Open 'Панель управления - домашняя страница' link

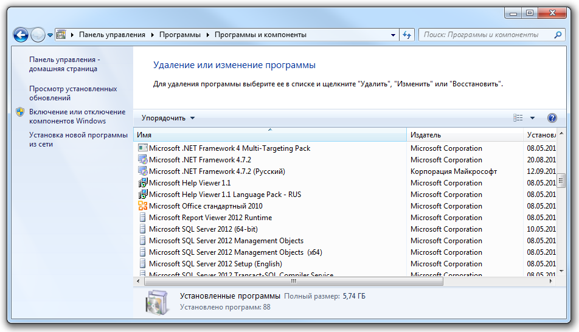point(64,64)
